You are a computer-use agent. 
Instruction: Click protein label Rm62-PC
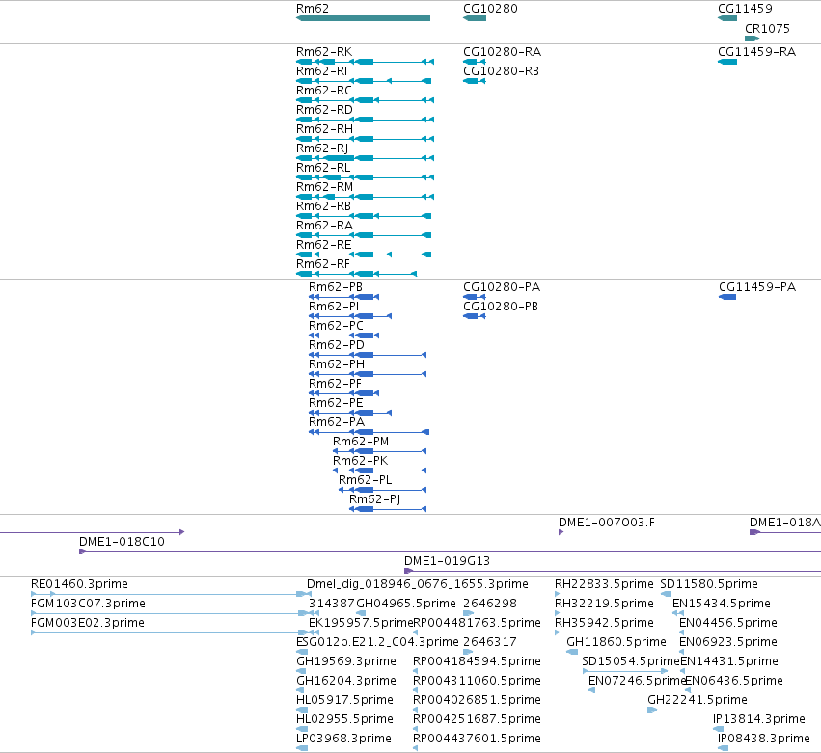tap(336, 326)
